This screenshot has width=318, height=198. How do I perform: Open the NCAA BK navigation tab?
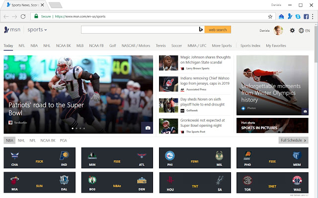pos(64,46)
